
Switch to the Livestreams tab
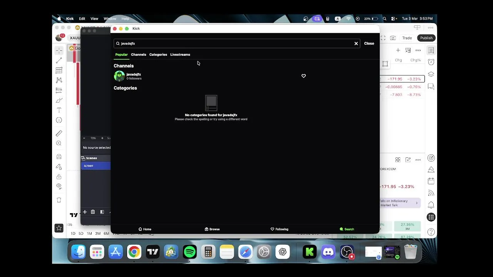tap(180, 55)
